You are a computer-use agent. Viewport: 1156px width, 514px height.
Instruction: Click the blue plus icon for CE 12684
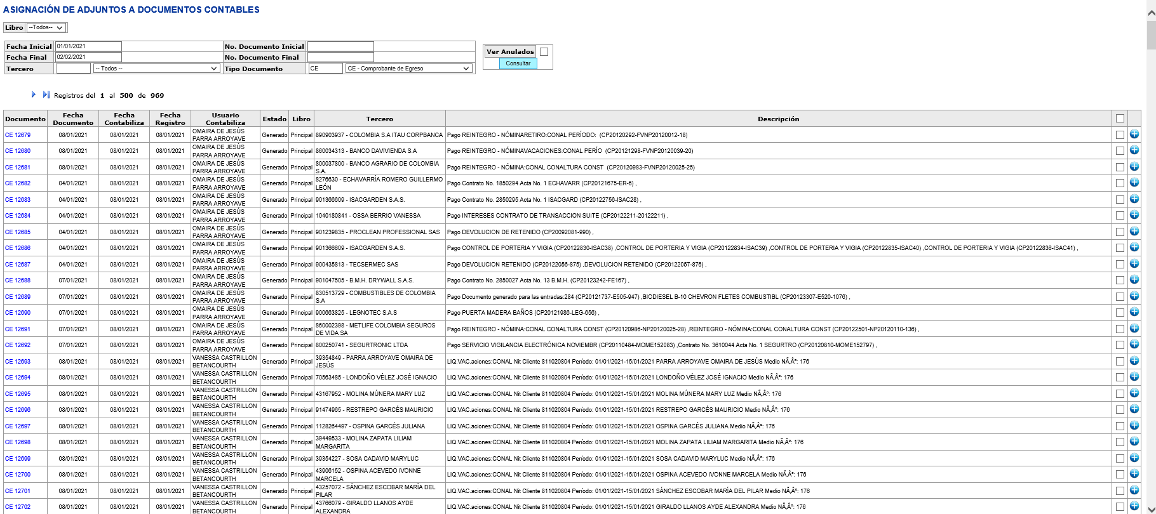[1134, 215]
